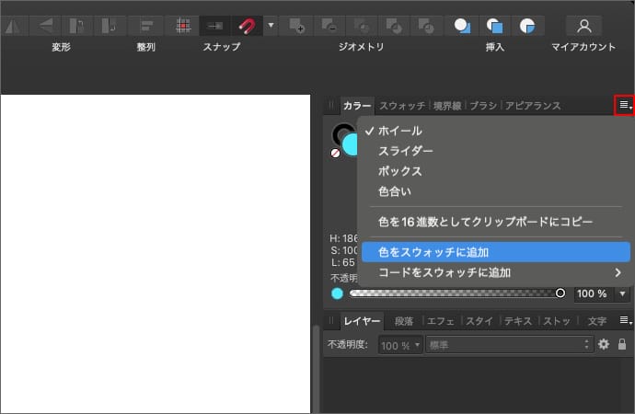The height and width of the screenshot is (414, 635).
Task: Select the ボックス color mode option
Action: click(x=399, y=171)
